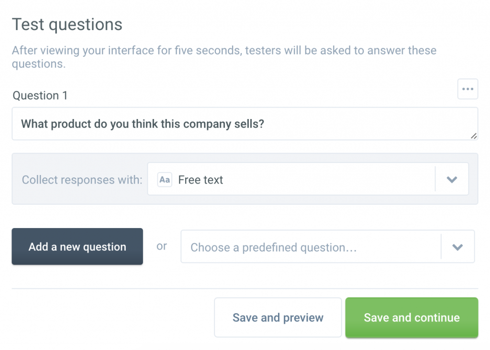The height and width of the screenshot is (350, 490).
Task: Open the Choose a predefined question box
Action: click(x=310, y=247)
